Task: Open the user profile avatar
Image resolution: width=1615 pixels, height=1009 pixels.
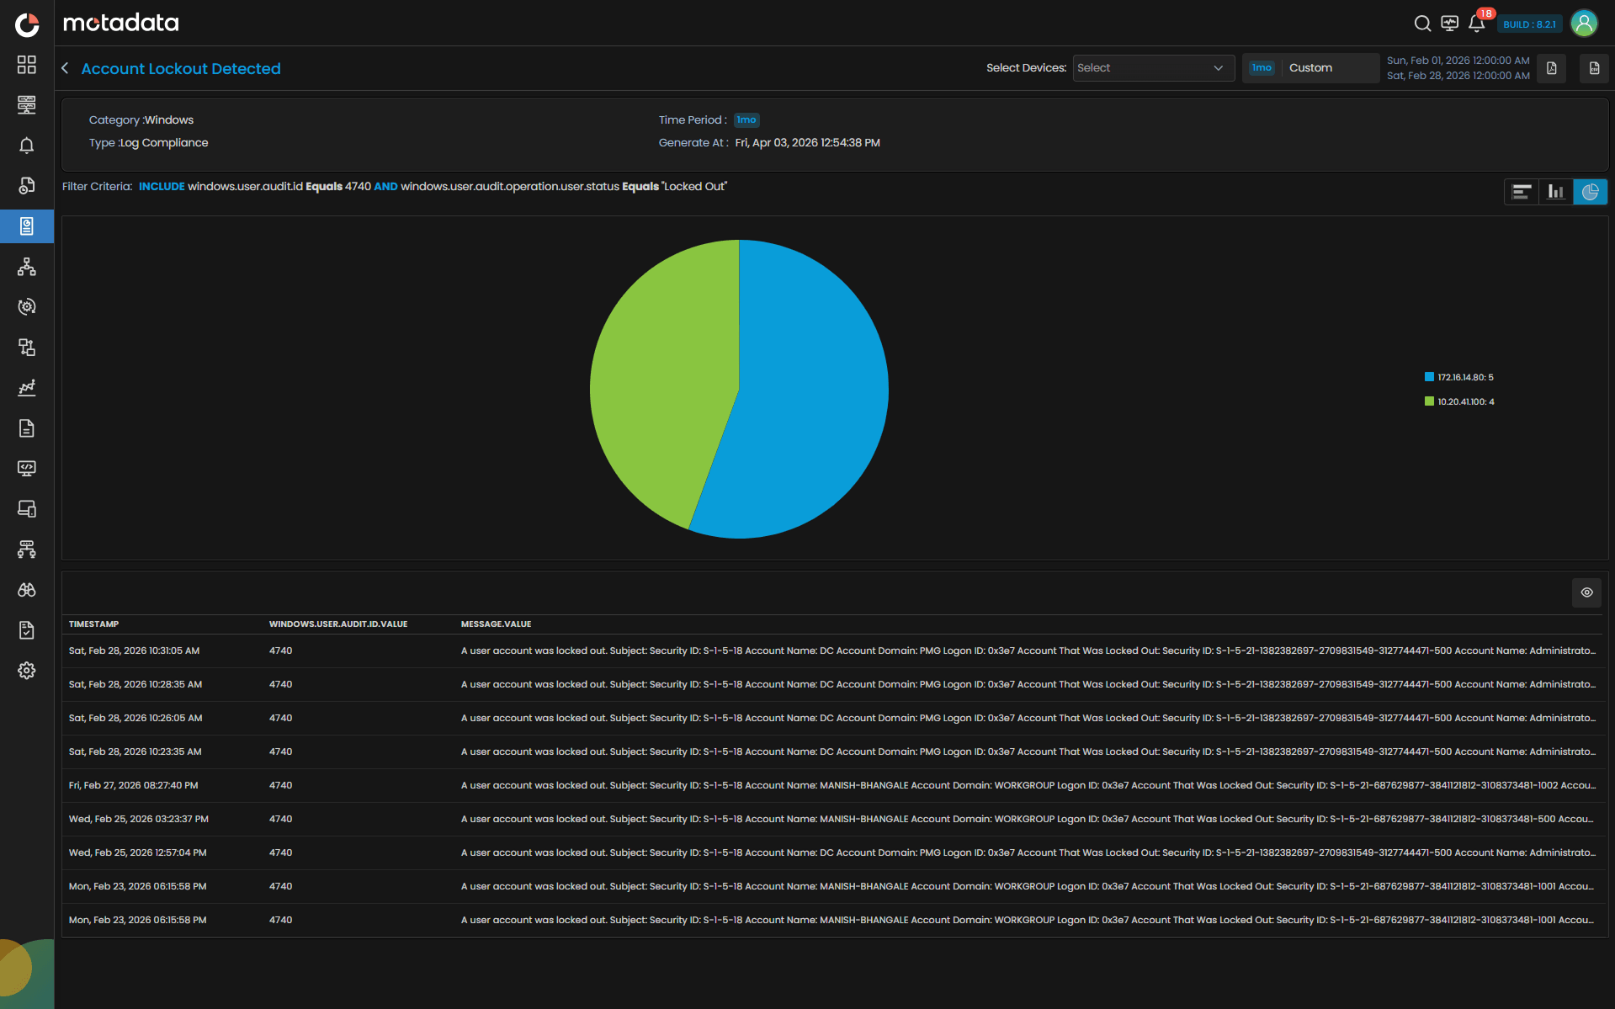Action: tap(1584, 23)
